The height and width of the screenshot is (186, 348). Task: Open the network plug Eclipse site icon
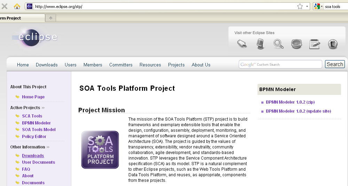coord(242,44)
